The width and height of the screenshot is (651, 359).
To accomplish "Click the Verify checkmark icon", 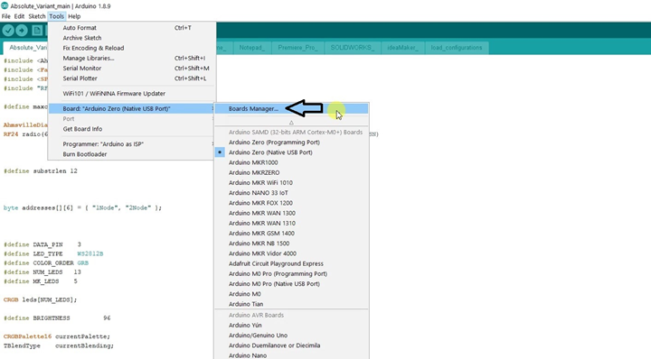I will (8, 31).
